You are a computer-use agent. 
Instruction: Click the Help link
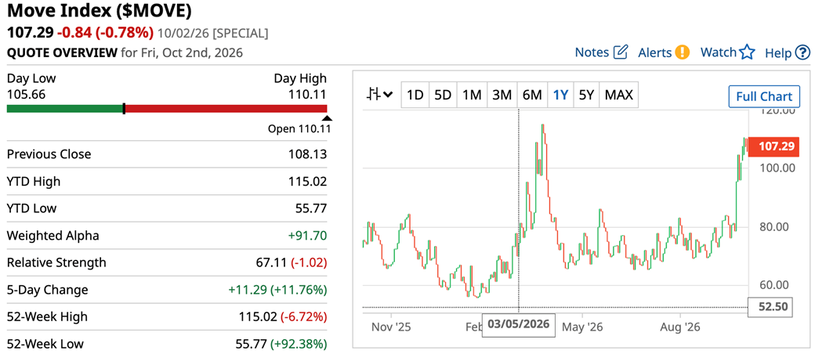click(x=779, y=52)
